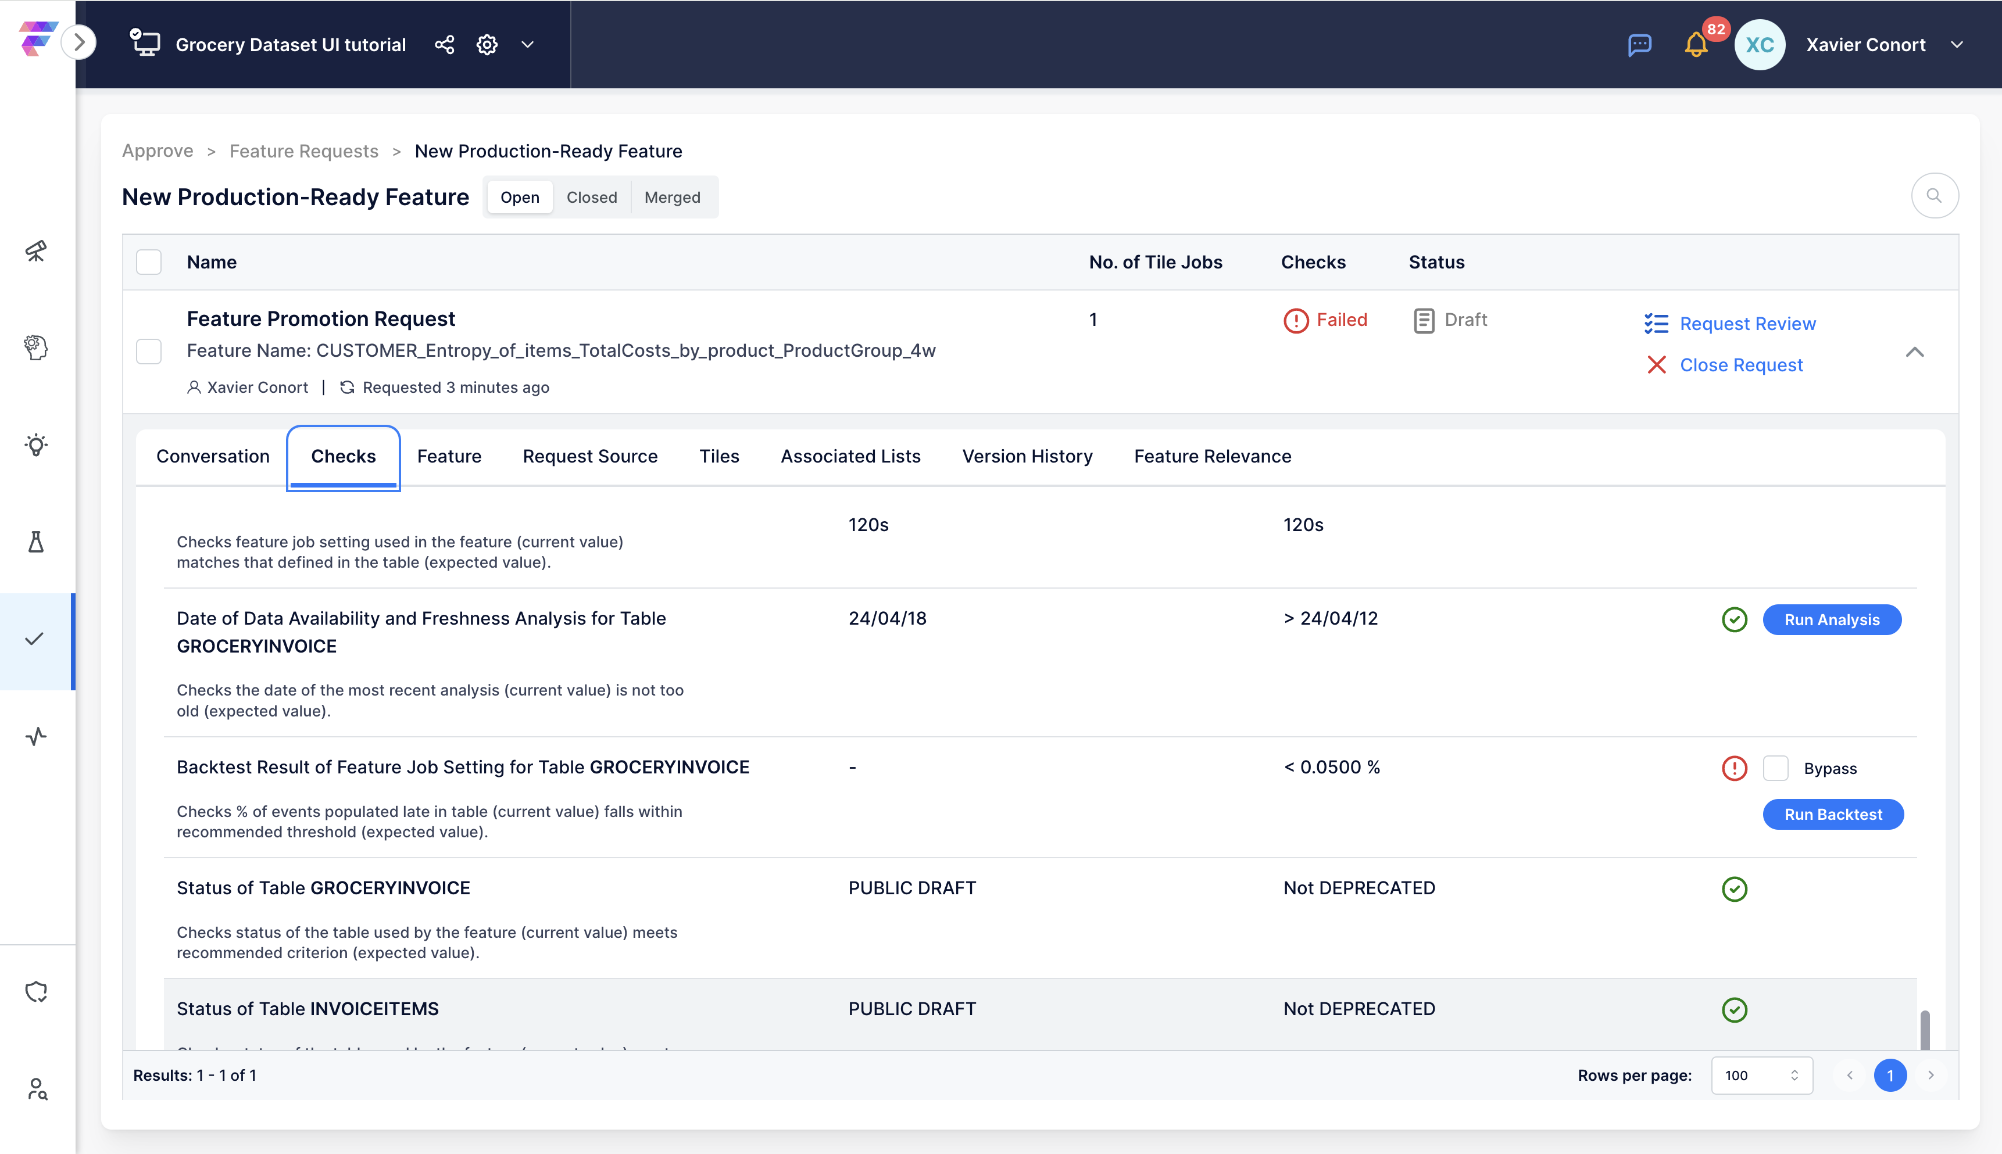Switch to the Conversation tab
2002x1154 pixels.
tap(213, 457)
